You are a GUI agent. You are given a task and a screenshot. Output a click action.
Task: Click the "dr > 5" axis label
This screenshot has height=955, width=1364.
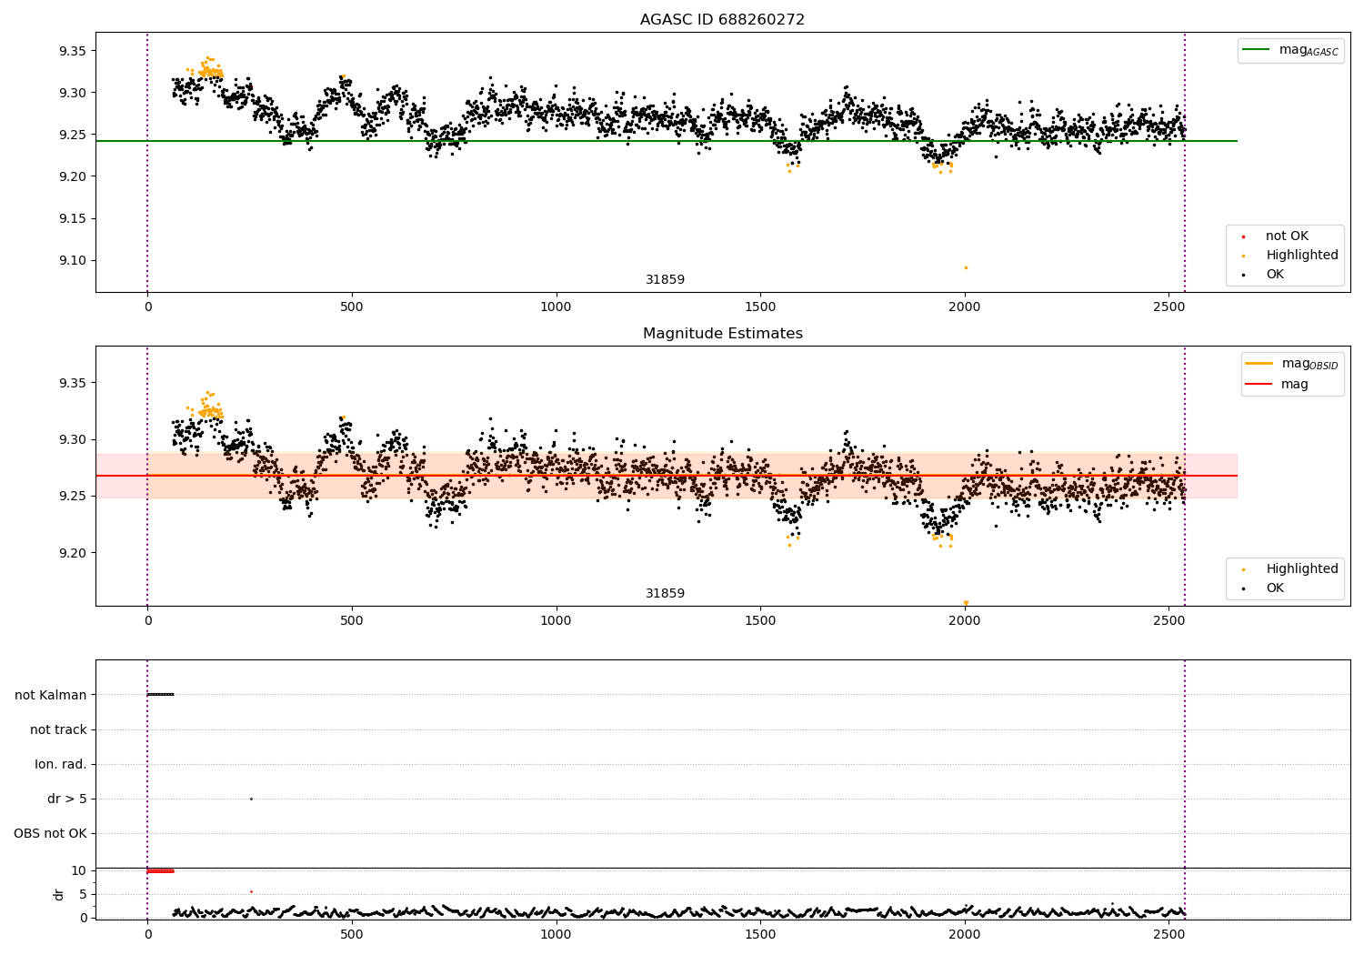click(67, 799)
